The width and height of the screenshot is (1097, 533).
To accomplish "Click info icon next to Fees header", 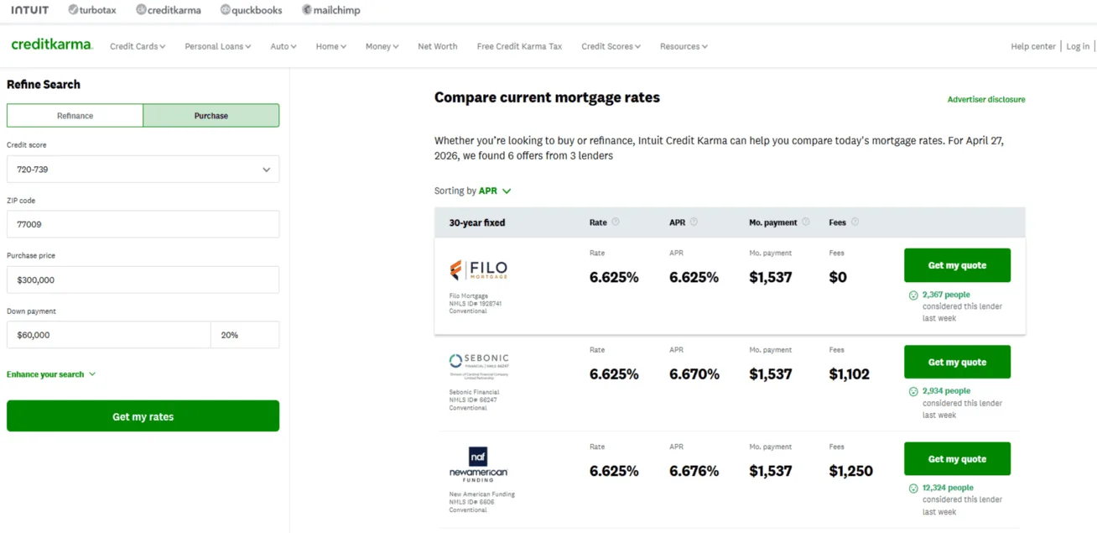I will click(x=855, y=222).
